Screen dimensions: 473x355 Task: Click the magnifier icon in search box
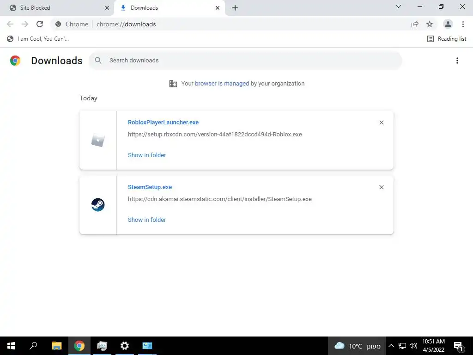coord(98,61)
